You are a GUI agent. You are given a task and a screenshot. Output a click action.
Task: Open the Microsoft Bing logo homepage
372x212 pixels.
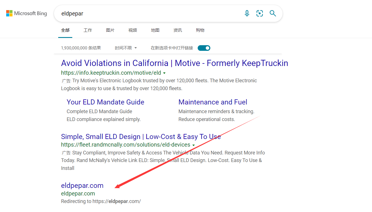click(x=26, y=13)
